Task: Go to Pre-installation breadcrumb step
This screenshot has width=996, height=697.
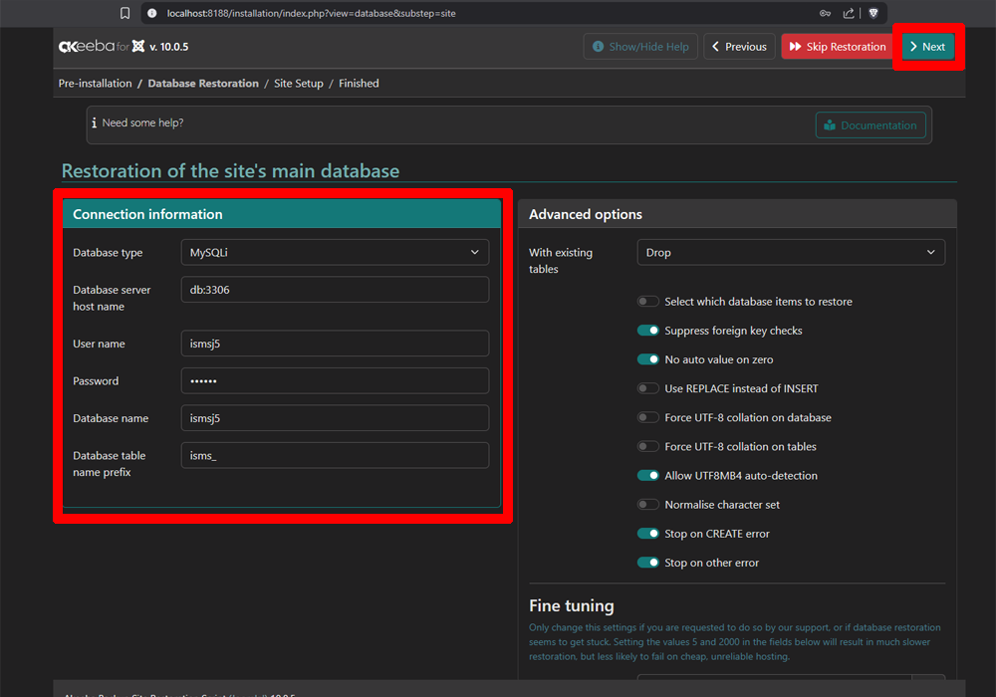Action: (x=94, y=84)
